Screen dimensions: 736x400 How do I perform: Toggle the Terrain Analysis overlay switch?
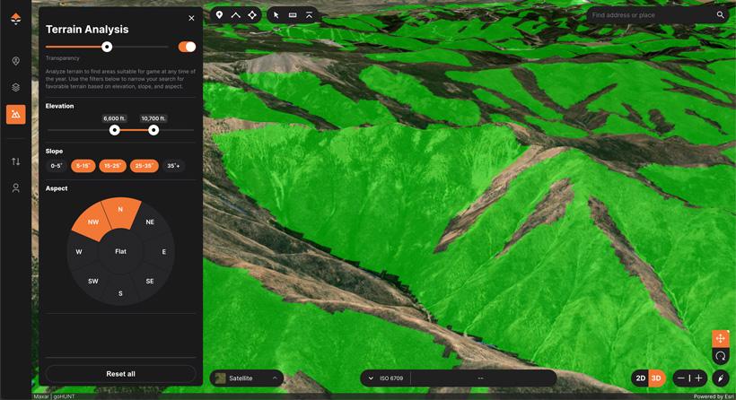pos(187,47)
